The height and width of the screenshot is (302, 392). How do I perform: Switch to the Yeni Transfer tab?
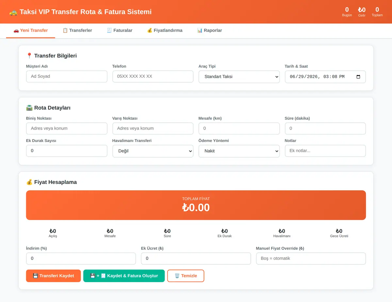(31, 30)
